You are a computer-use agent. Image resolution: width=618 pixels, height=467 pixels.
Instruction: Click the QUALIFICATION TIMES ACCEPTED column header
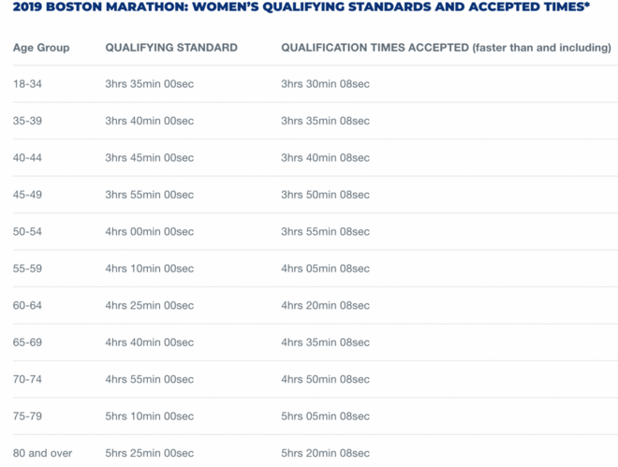446,48
